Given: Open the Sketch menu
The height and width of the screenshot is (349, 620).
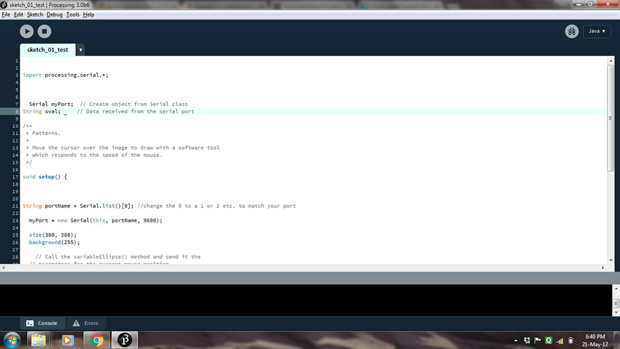Looking at the screenshot, I should pyautogui.click(x=35, y=14).
